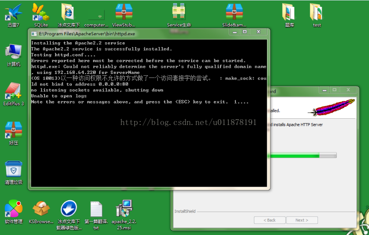Open the KSBrowse... desktop icon

pos(41,212)
